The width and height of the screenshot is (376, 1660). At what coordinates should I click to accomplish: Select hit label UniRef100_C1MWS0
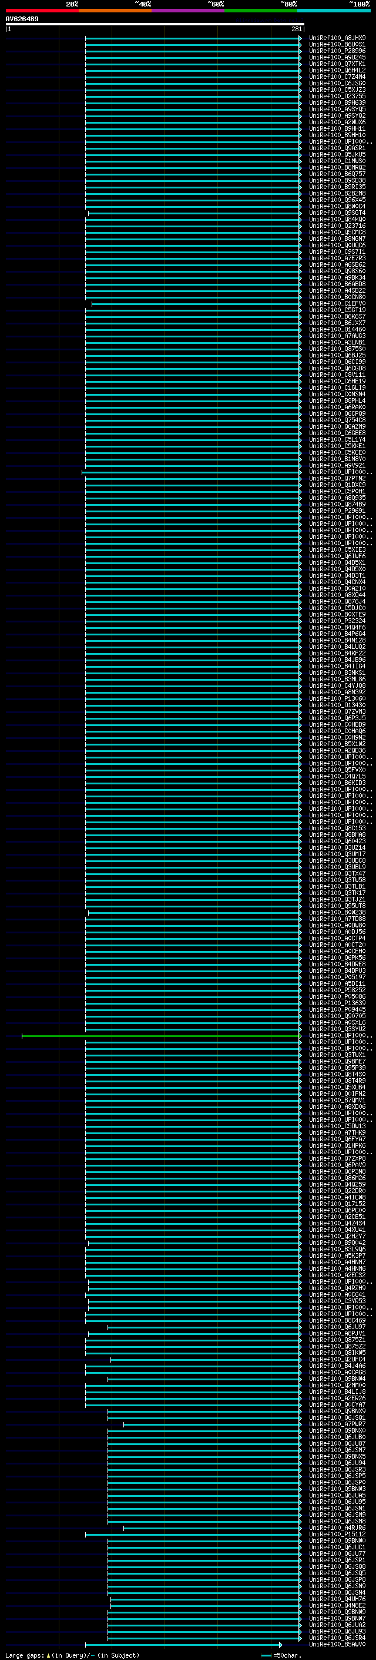coord(337,161)
